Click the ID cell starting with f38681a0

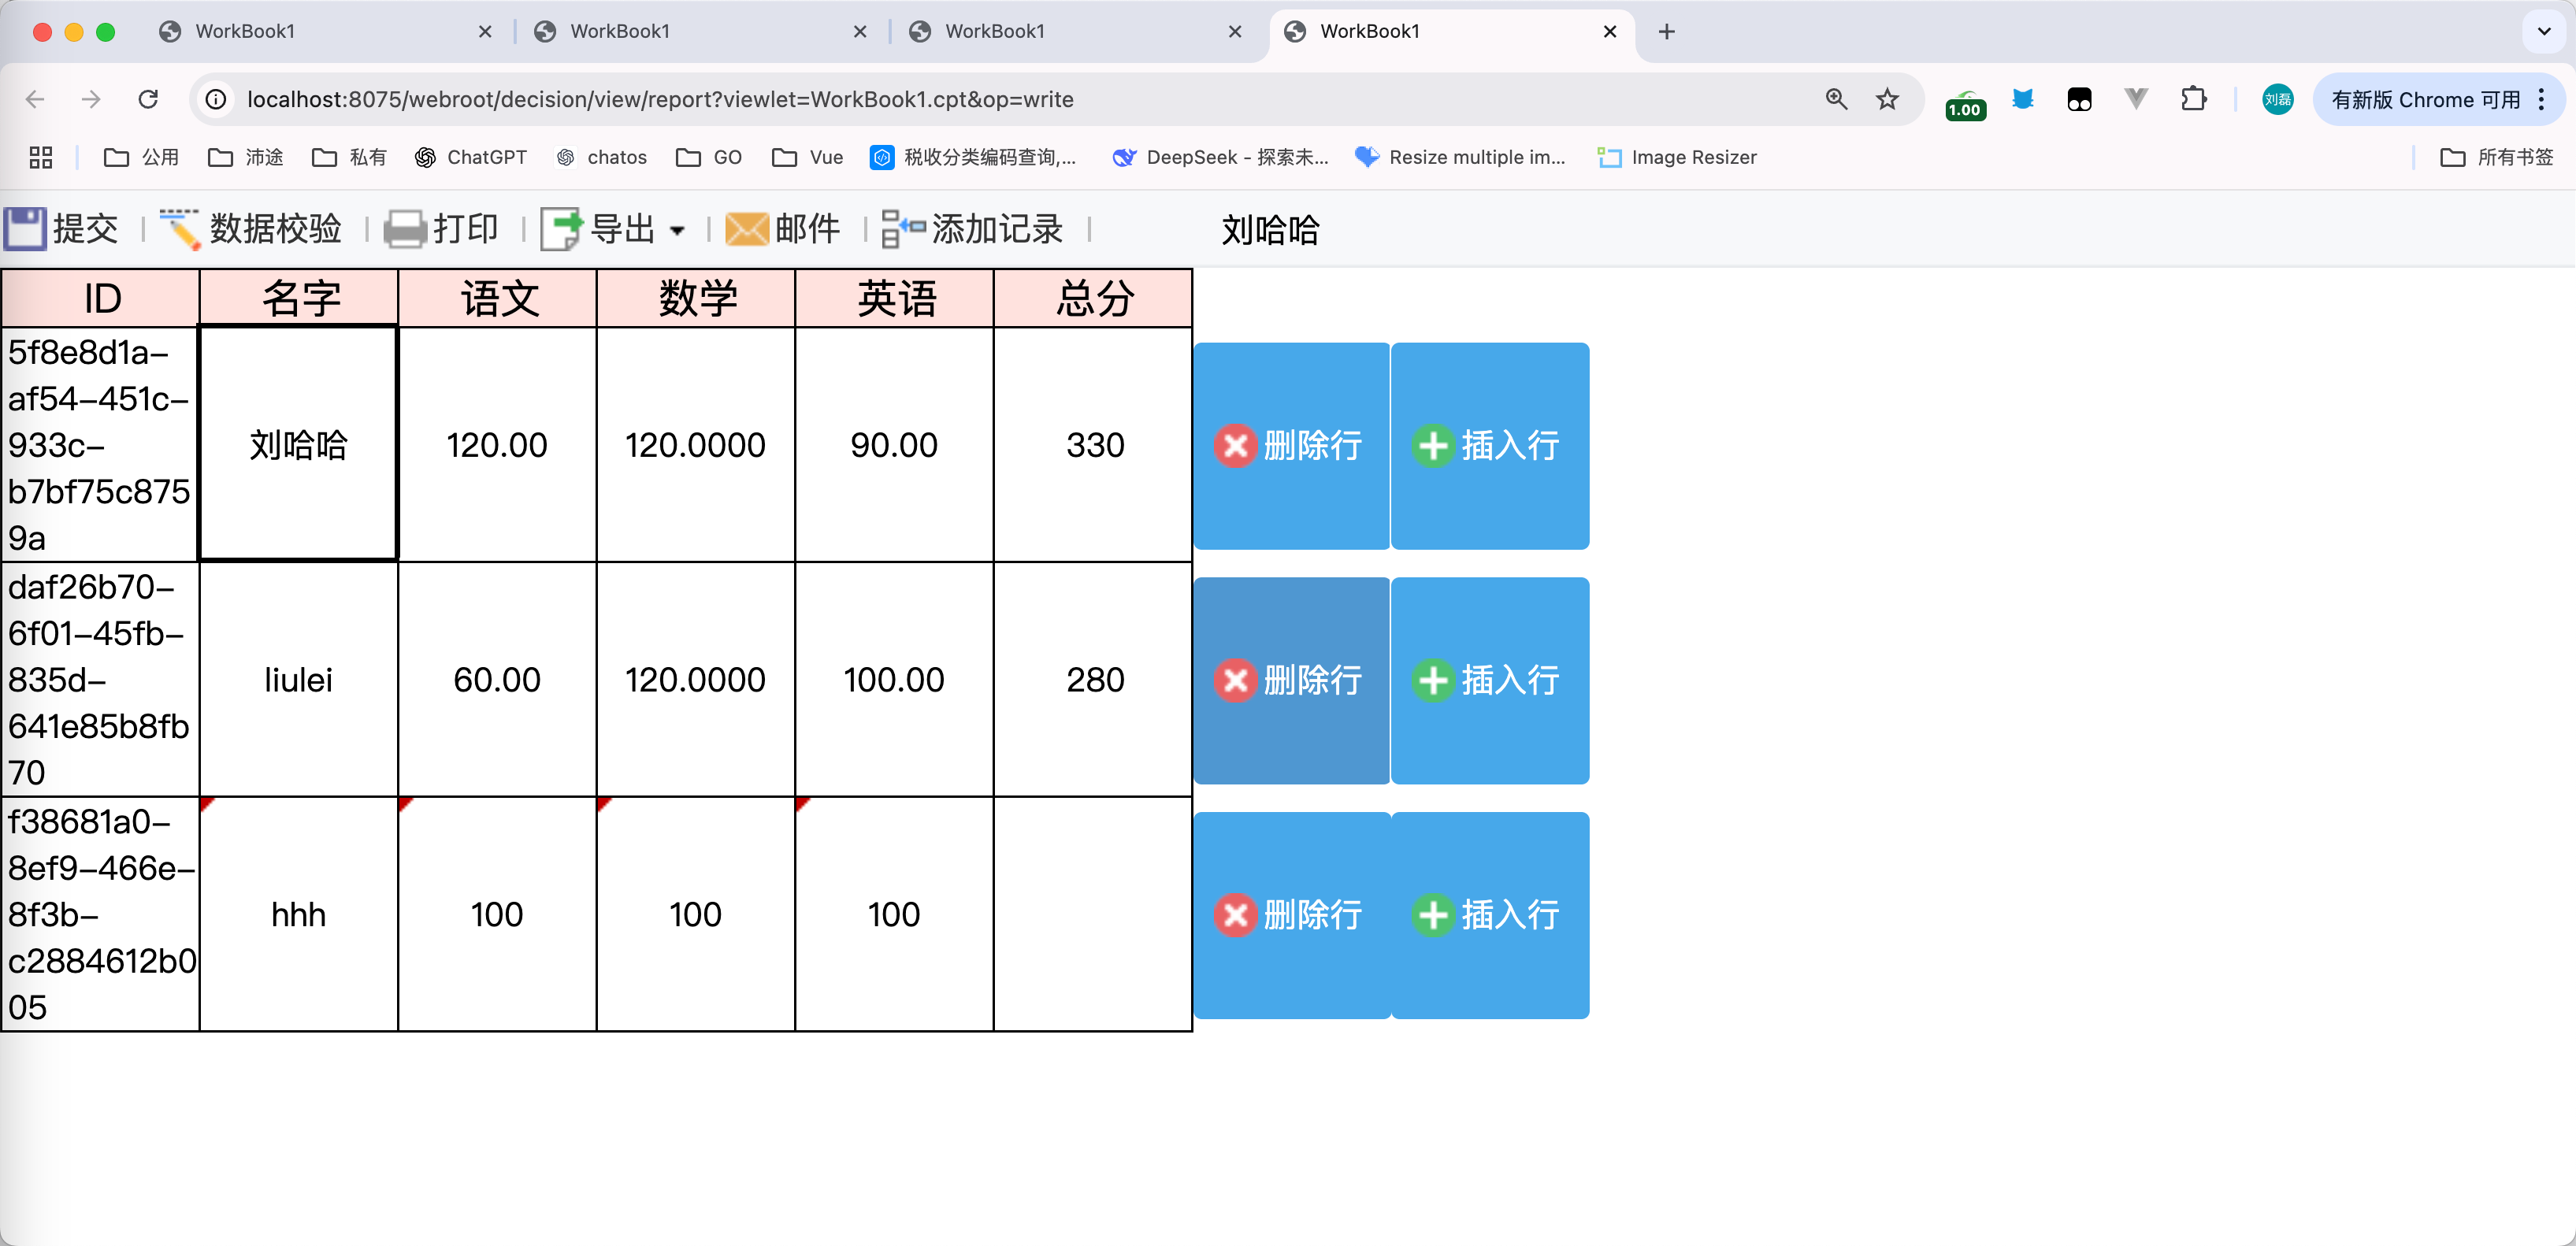click(x=101, y=915)
